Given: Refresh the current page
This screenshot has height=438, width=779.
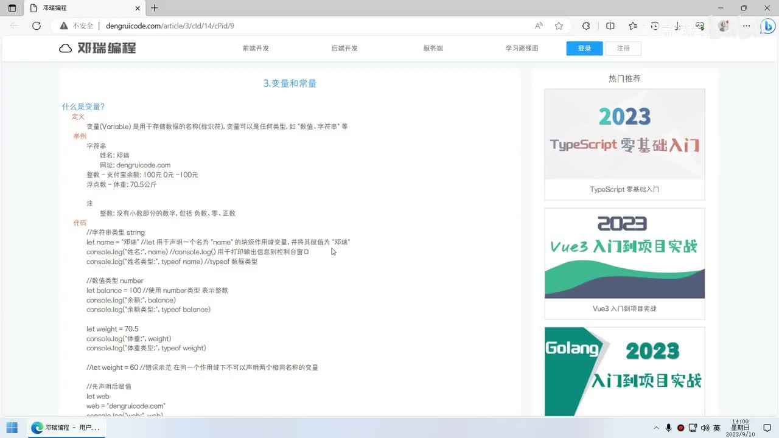Looking at the screenshot, I should [x=37, y=26].
